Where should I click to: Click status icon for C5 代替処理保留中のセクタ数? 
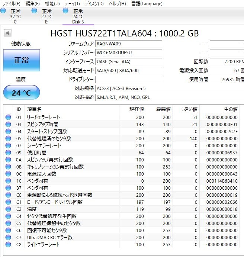click(8, 223)
